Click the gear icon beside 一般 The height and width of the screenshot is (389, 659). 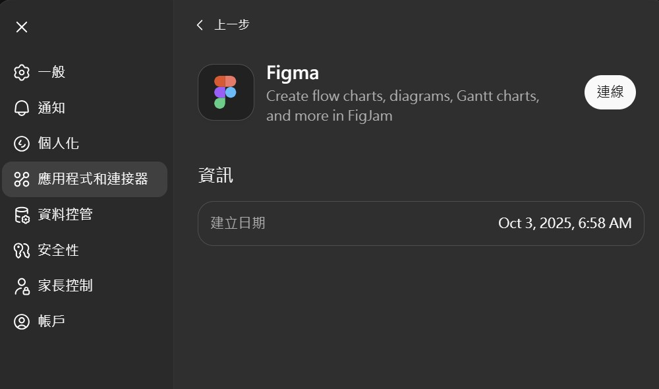[22, 73]
